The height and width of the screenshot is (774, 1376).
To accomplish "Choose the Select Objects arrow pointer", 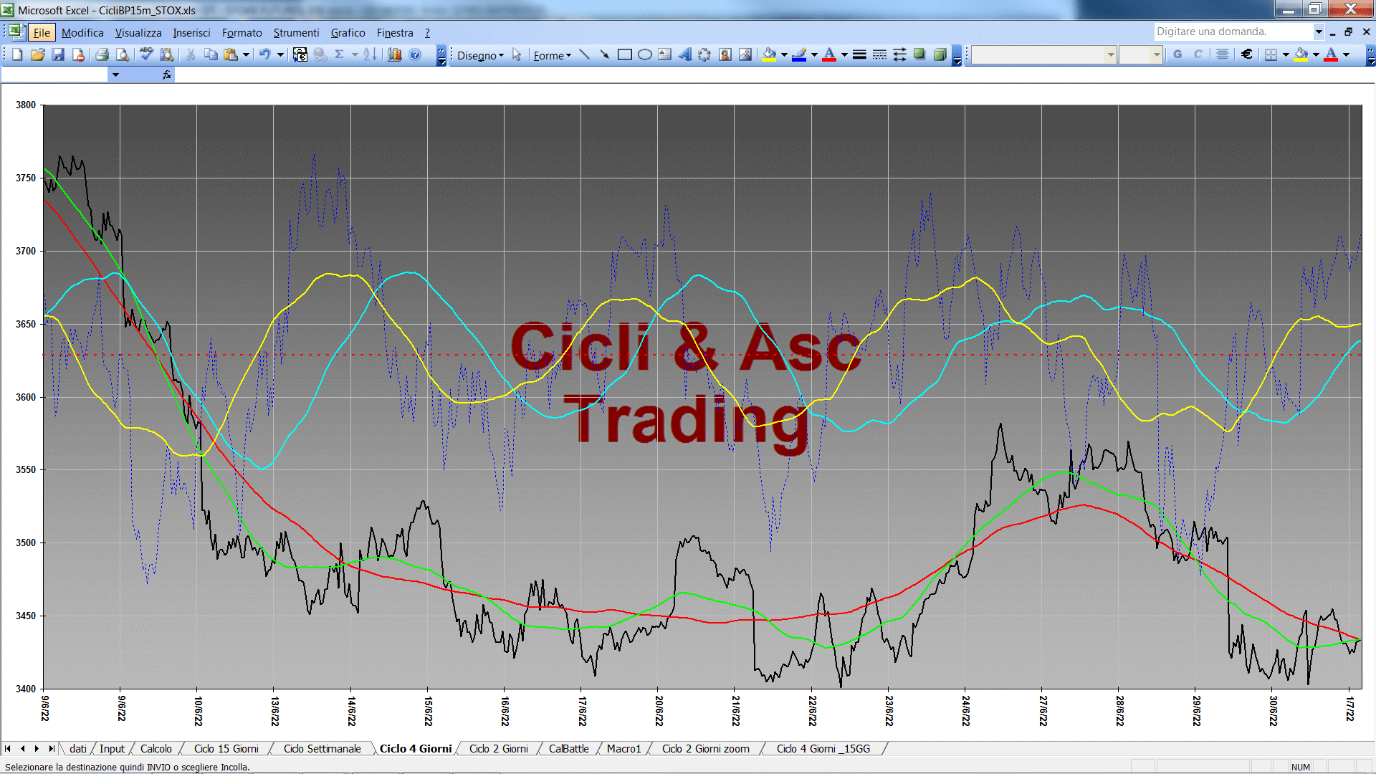I will point(517,54).
